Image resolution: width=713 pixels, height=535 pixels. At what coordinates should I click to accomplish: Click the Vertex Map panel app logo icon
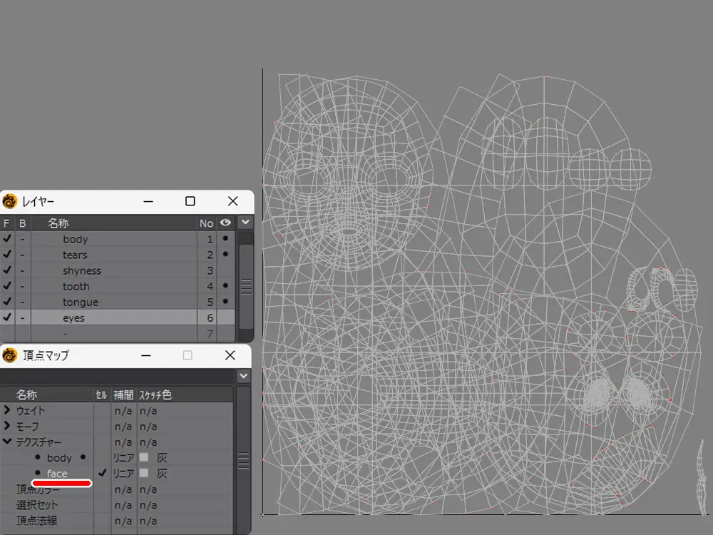pyautogui.click(x=10, y=355)
